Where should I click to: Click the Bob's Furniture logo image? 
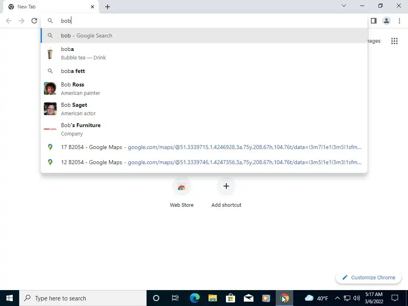pyautogui.click(x=50, y=129)
